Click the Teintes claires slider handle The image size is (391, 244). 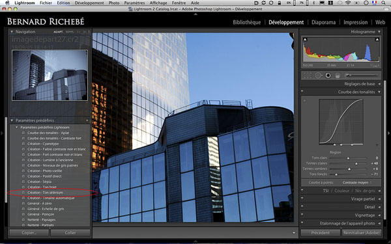click(356, 163)
